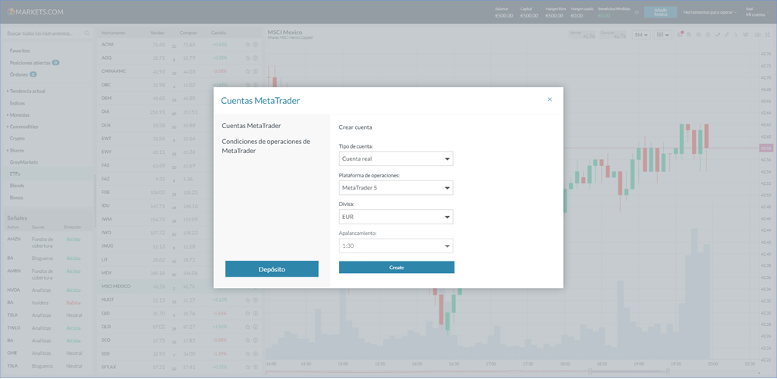The image size is (777, 379).
Task: Select the Índices category
Action: [17, 103]
